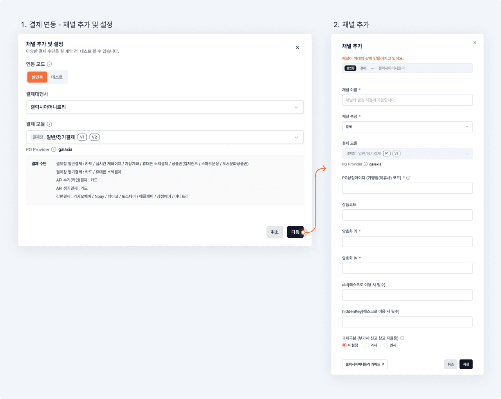Screen dimensions: 501x399
Task: Select the 미설정 radio option
Action: click(344, 345)
